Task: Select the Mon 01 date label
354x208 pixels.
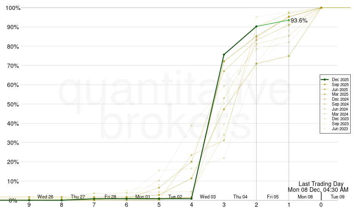Action: (143, 196)
